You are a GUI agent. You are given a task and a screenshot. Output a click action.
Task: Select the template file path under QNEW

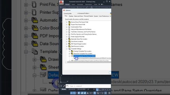point(94,58)
